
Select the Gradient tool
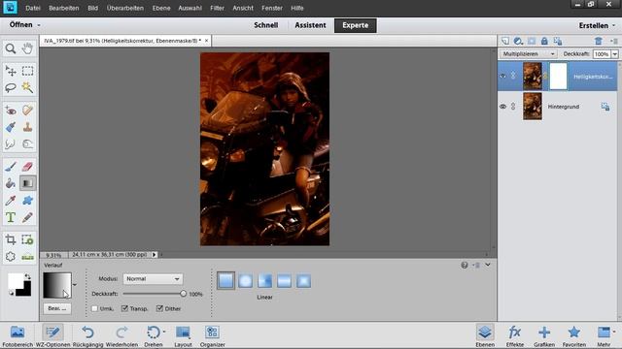click(x=27, y=183)
